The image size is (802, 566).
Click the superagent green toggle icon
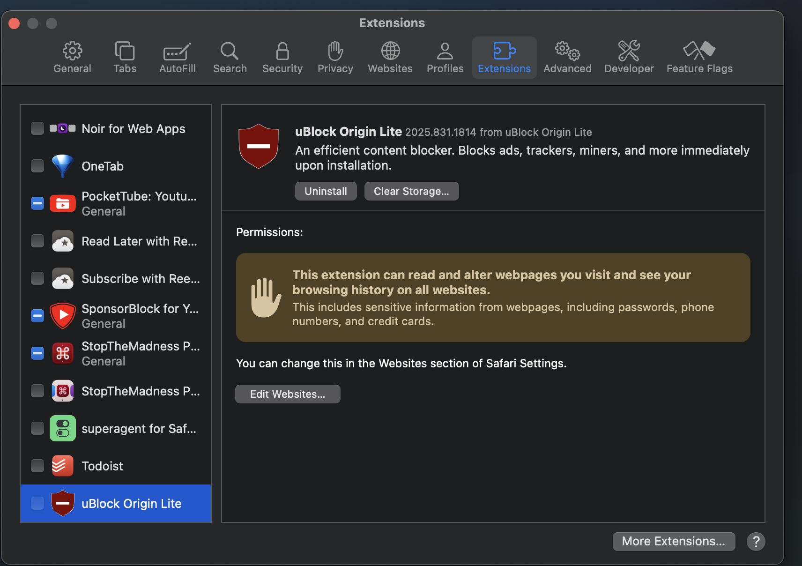click(63, 428)
